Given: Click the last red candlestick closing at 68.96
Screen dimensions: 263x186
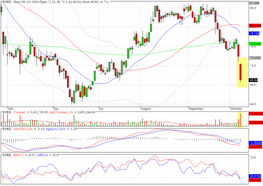Looking at the screenshot, I should [x=240, y=72].
